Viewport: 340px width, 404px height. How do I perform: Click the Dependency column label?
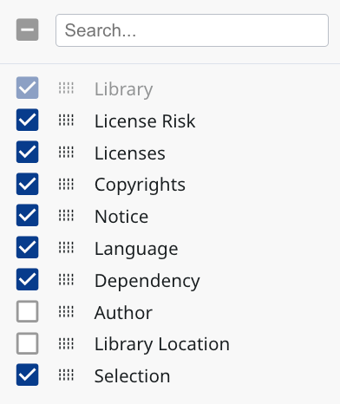[147, 281]
